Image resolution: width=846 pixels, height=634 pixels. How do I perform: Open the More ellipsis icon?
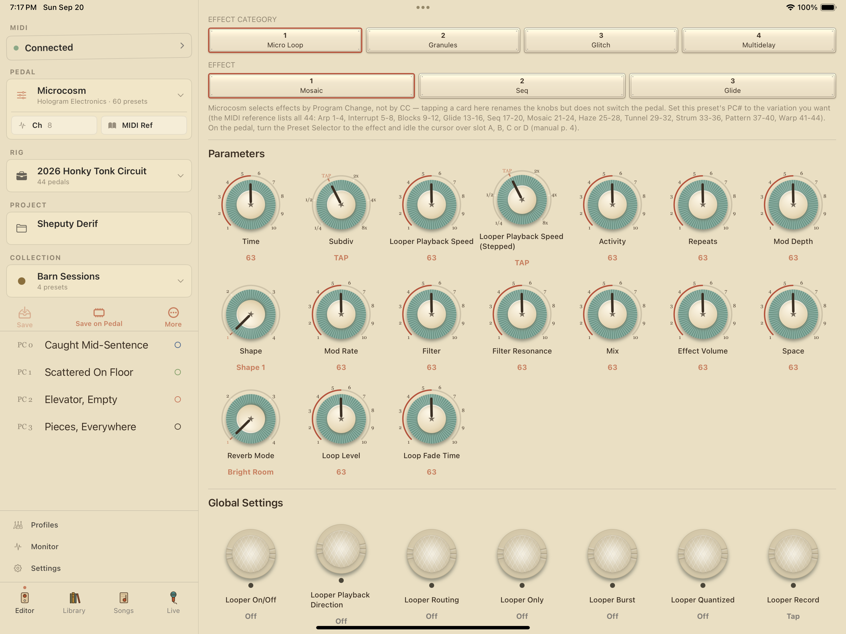tap(173, 313)
